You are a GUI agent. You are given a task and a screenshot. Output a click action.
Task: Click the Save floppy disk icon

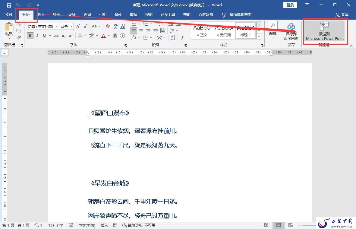coord(9,5)
